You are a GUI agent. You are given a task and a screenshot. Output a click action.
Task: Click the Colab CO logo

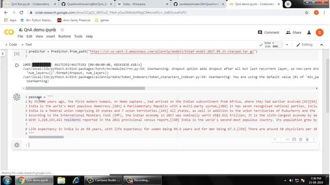tap(9, 32)
